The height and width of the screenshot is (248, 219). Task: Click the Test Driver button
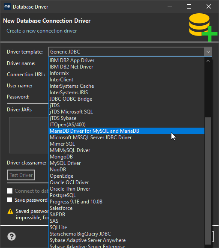[21, 175]
